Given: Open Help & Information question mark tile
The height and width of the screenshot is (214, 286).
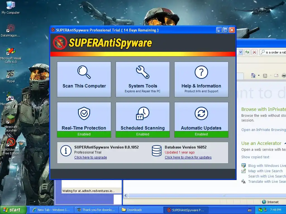Looking at the screenshot, I should coord(201,79).
